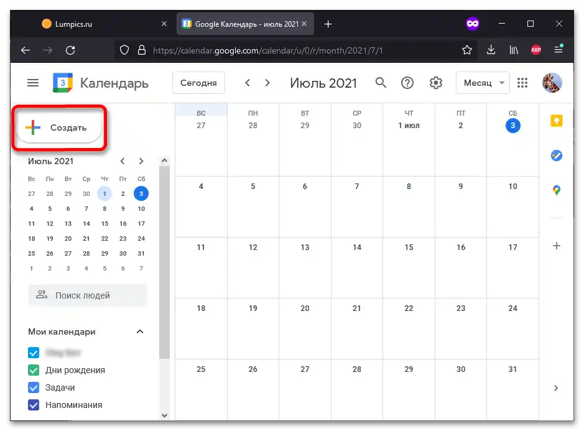Close the Lumpics.ru tab

pyautogui.click(x=164, y=24)
